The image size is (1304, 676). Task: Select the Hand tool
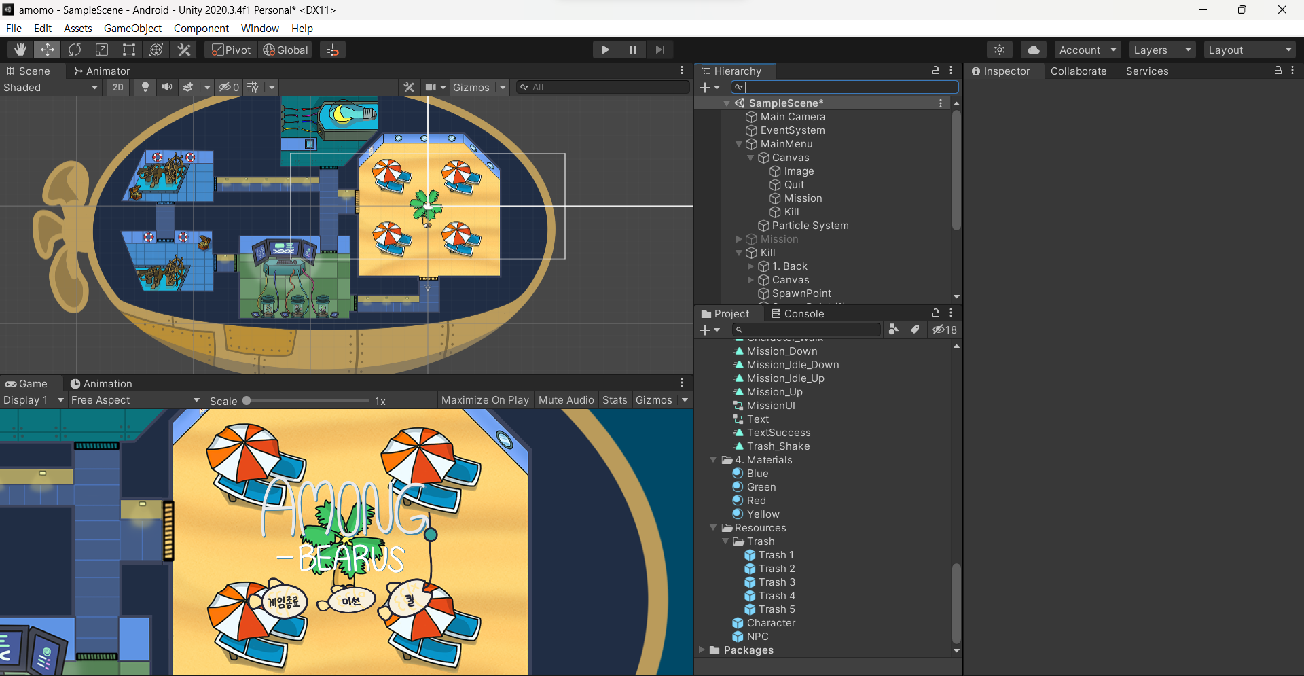(x=20, y=50)
